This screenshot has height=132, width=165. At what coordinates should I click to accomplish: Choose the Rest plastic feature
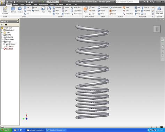(x=137, y=14)
